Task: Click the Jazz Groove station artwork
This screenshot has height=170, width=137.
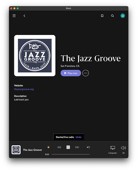Action: (35, 55)
